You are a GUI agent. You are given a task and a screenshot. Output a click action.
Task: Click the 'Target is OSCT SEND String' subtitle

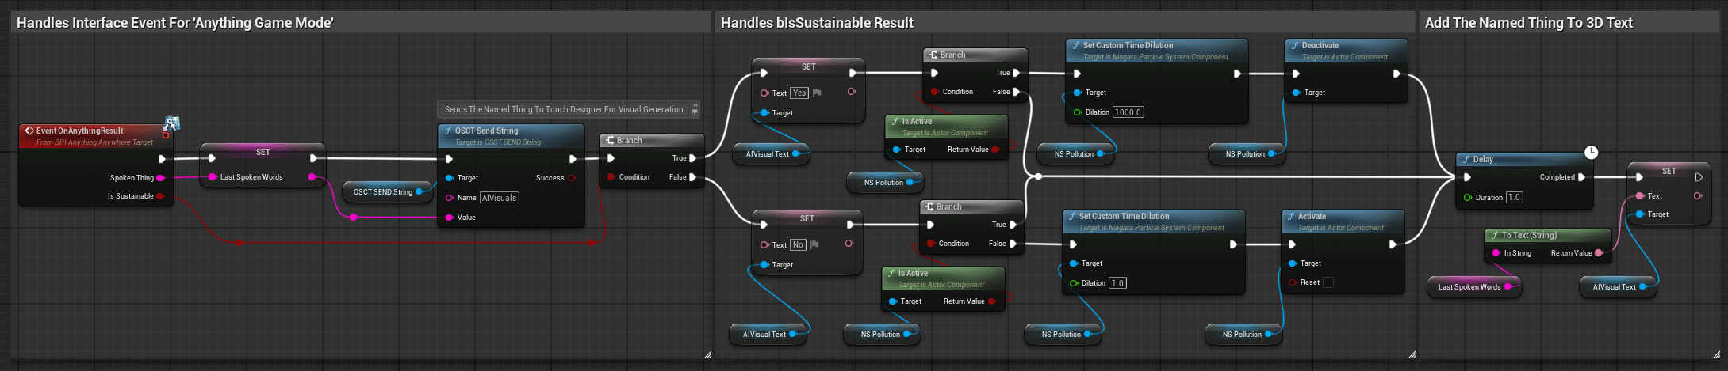[498, 142]
